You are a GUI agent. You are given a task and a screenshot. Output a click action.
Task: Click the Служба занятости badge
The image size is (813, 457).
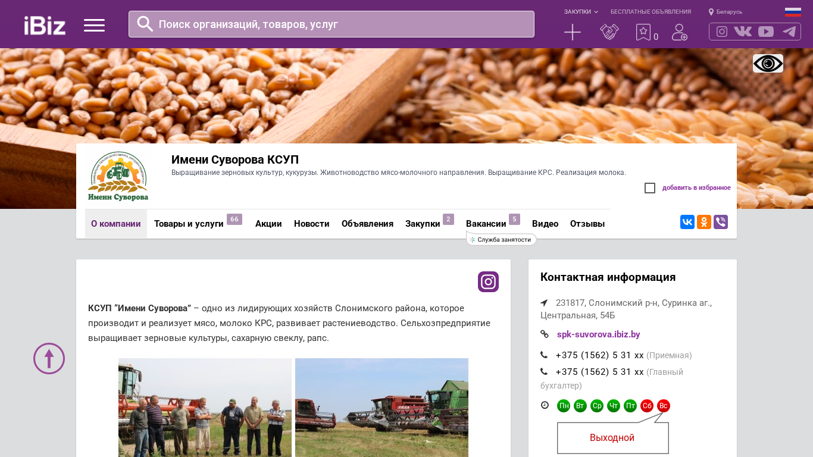pyautogui.click(x=501, y=239)
